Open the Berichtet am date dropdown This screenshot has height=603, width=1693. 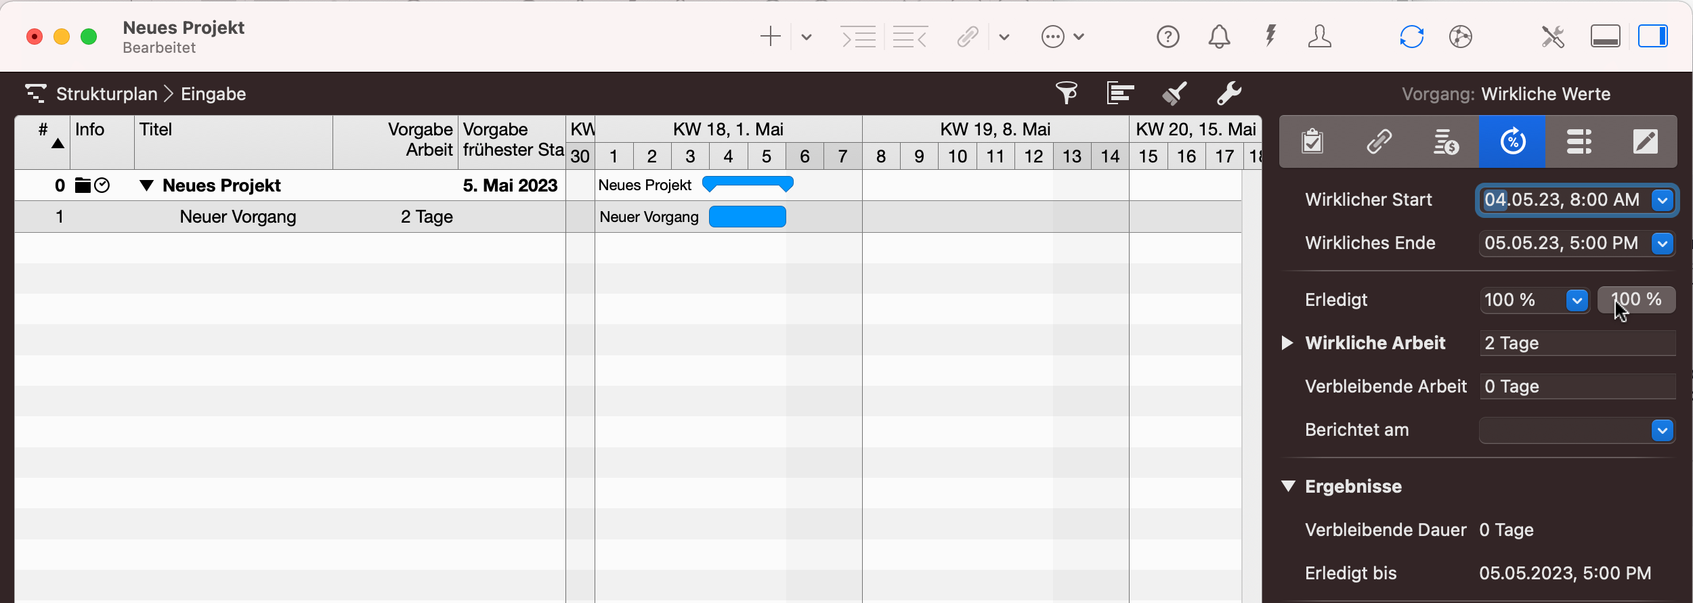tap(1662, 430)
